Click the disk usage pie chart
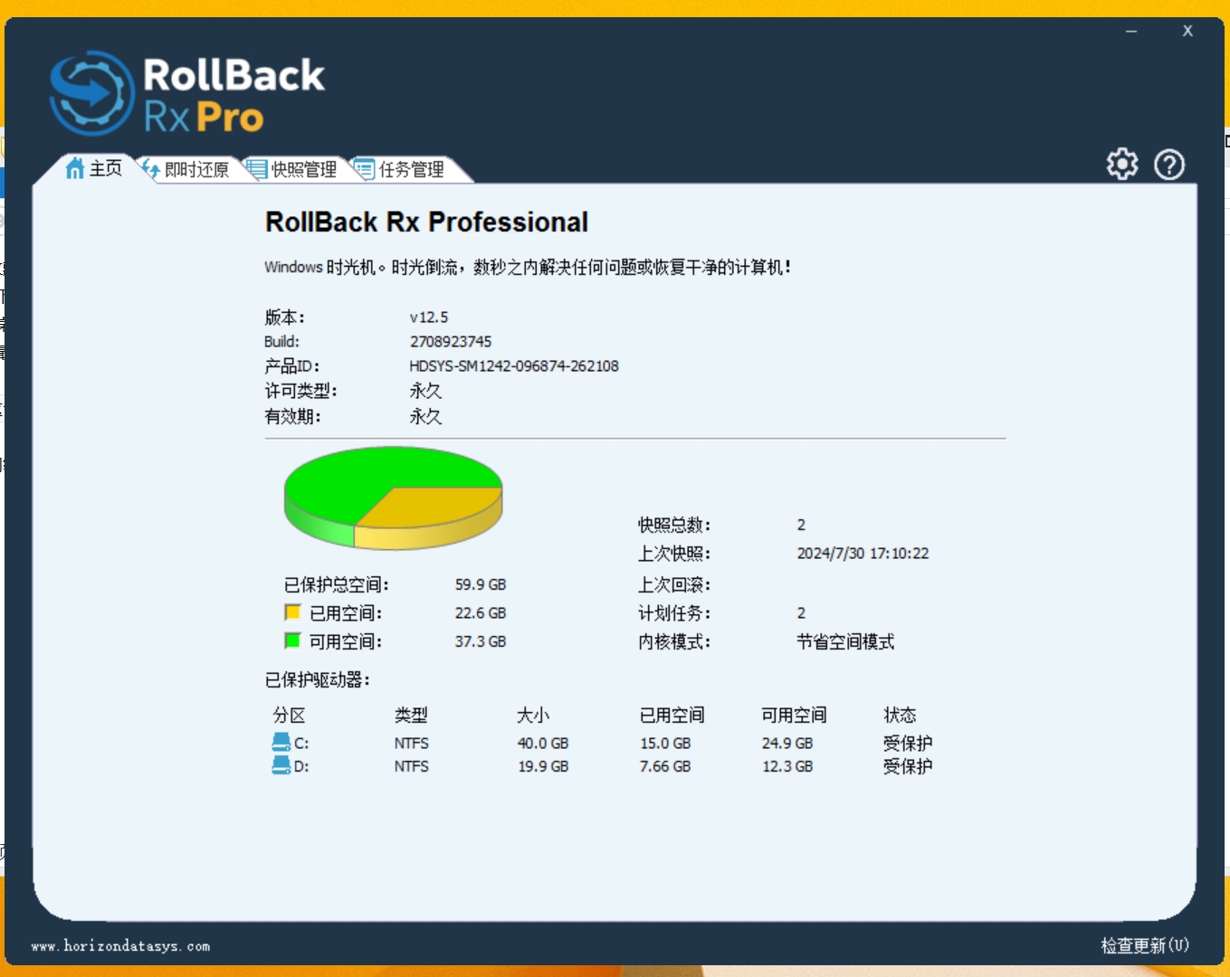 393,496
